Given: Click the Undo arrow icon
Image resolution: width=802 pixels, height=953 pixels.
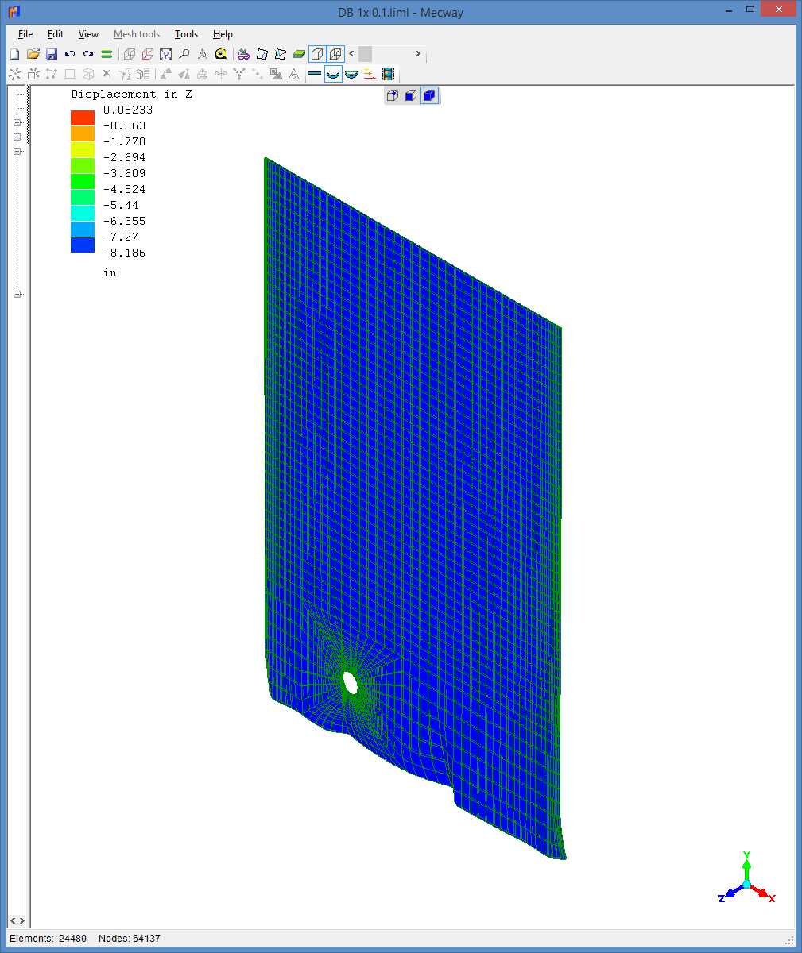Looking at the screenshot, I should pyautogui.click(x=70, y=54).
